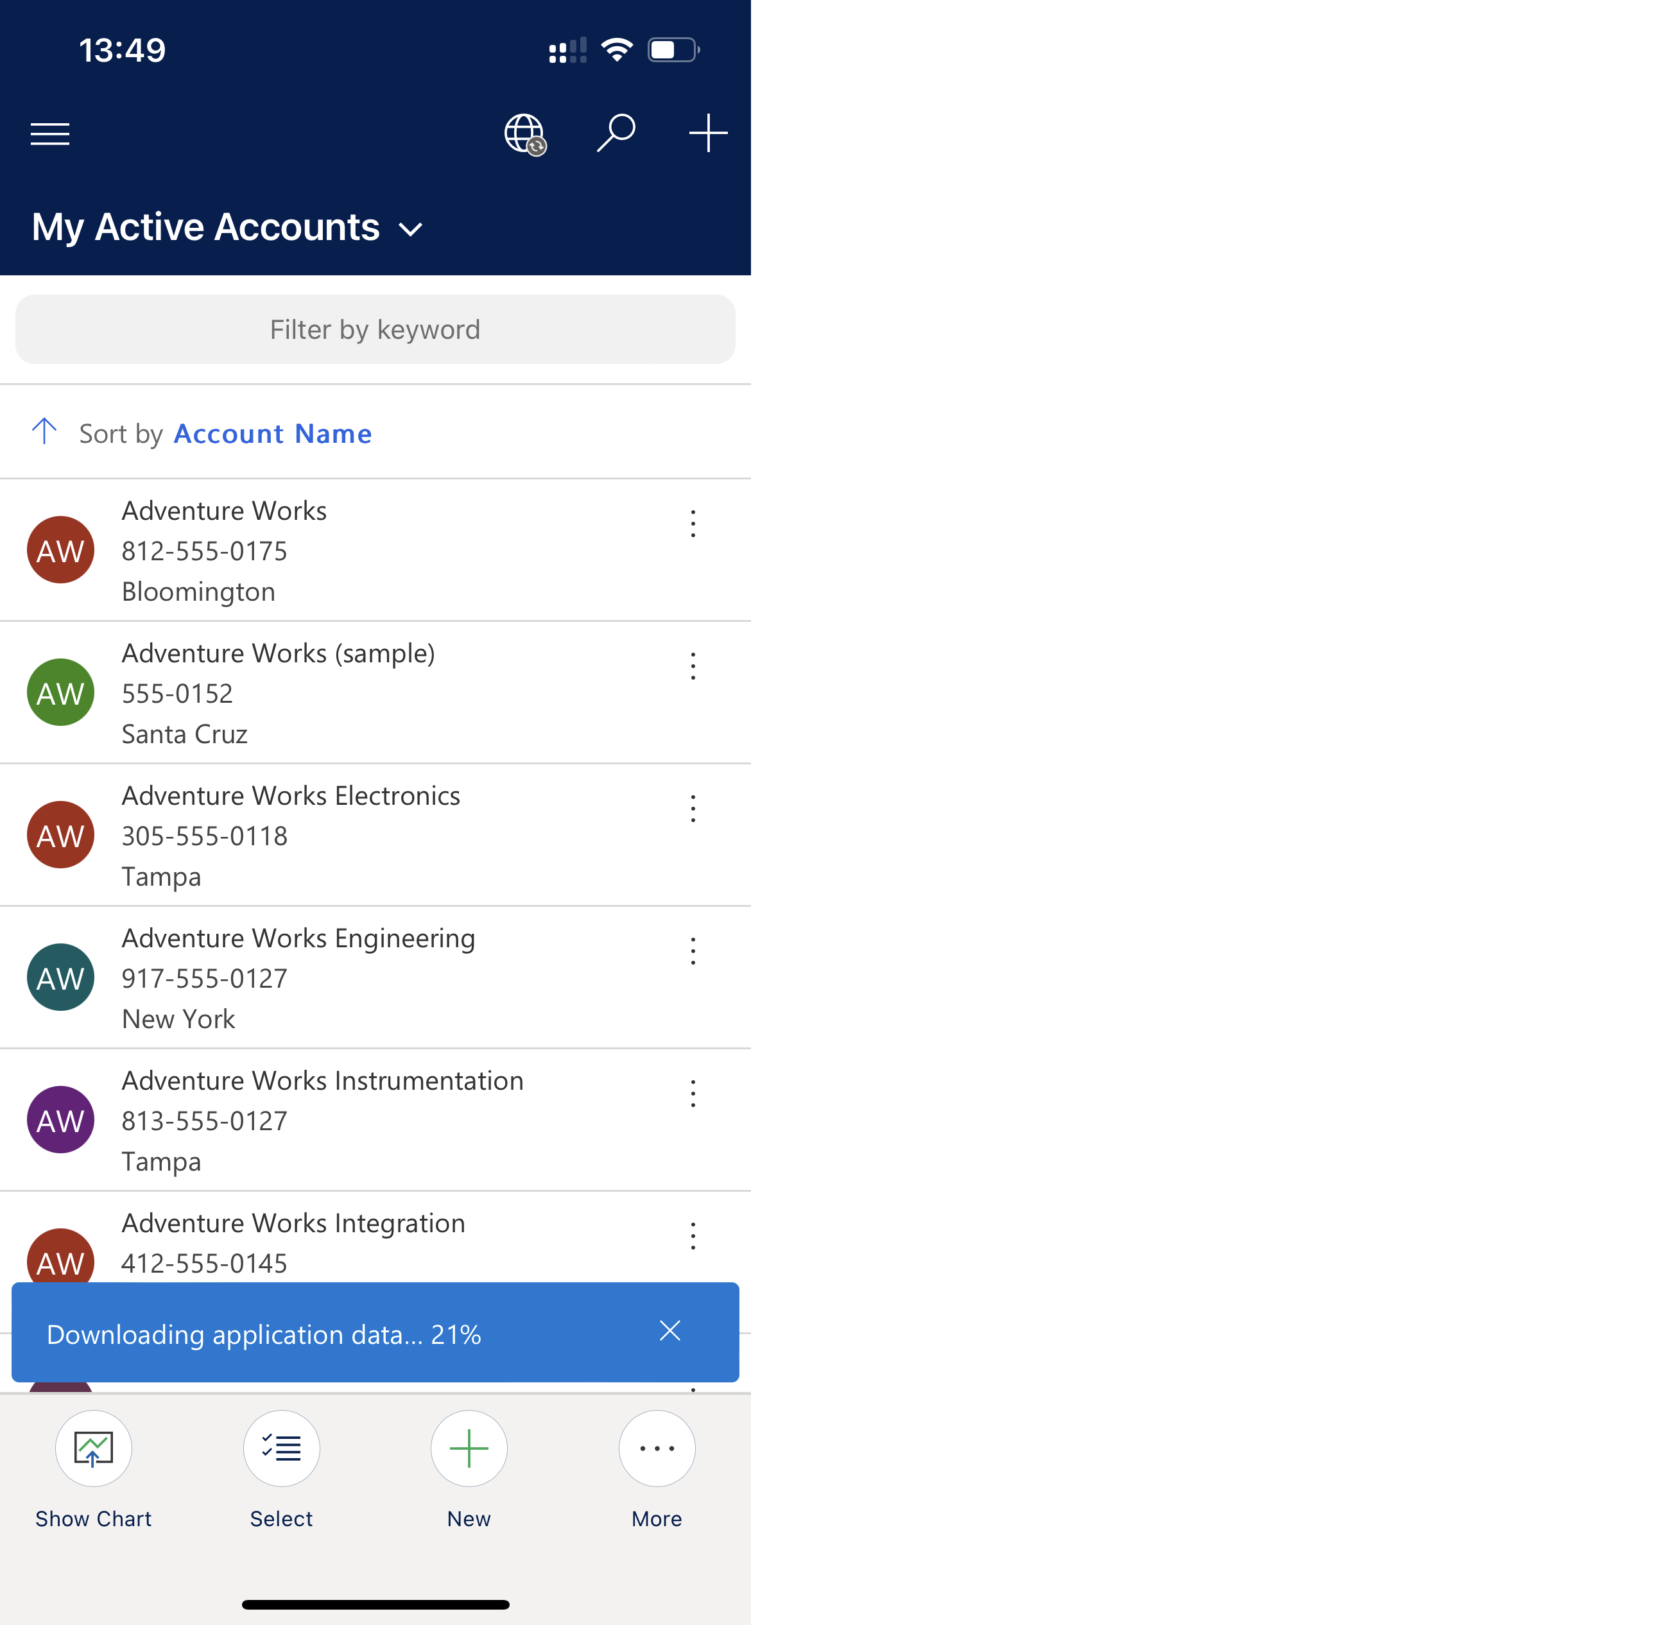Screen dimensions: 1674x1625
Task: Tap Filter by keyword input field
Action: pos(374,329)
